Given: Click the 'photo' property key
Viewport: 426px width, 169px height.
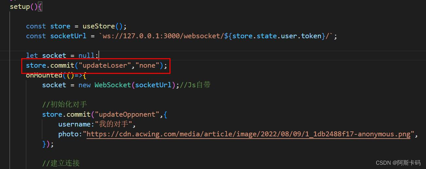Looking at the screenshot, I should tap(68, 134).
